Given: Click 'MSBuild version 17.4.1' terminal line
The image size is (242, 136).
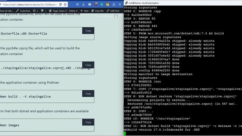Looking at the screenshot, I should [162, 130].
